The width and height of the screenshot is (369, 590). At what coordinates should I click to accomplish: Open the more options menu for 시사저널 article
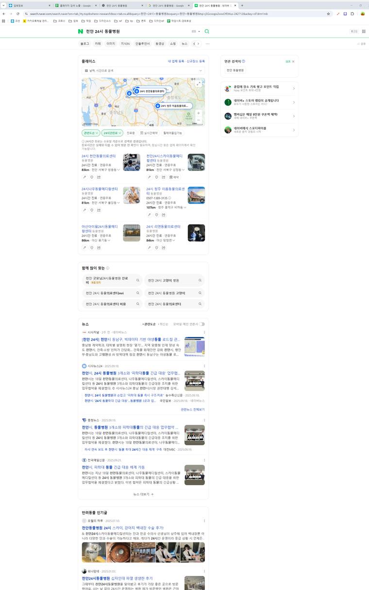(204, 332)
